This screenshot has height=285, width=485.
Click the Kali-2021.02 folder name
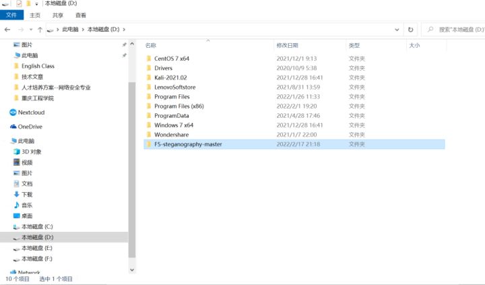[x=170, y=77]
